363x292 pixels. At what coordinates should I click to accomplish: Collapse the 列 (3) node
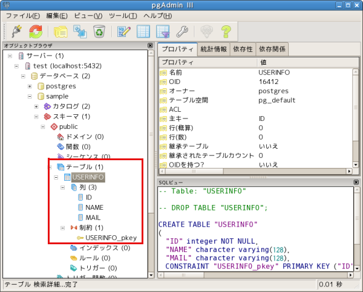point(62,187)
